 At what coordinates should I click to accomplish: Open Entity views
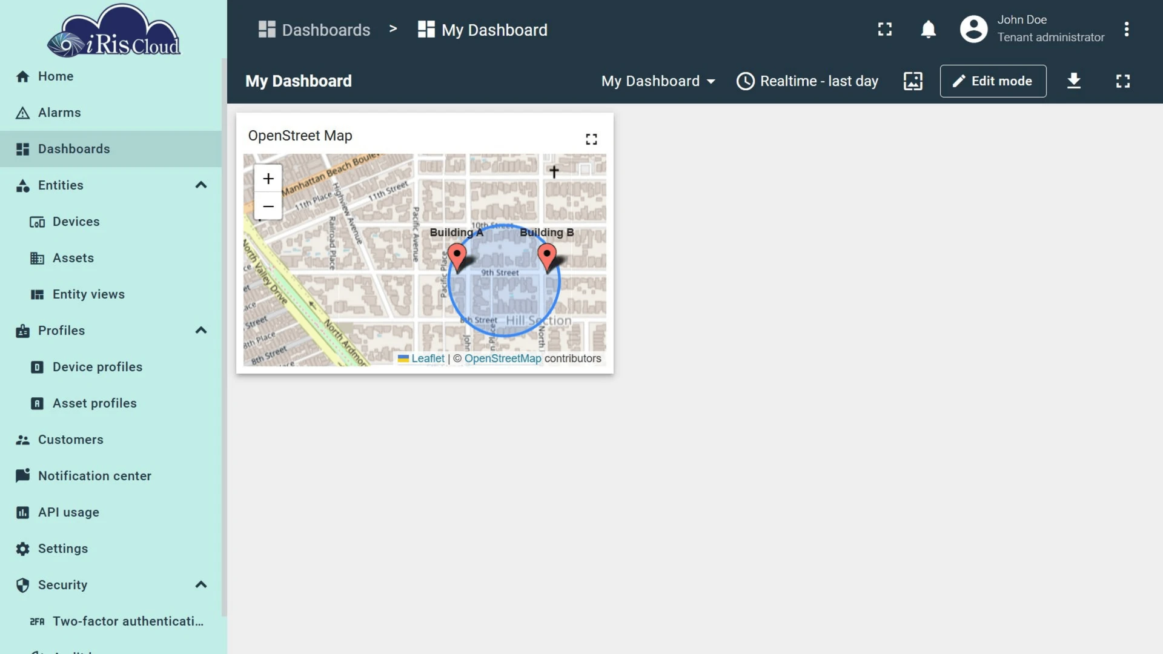pyautogui.click(x=111, y=294)
